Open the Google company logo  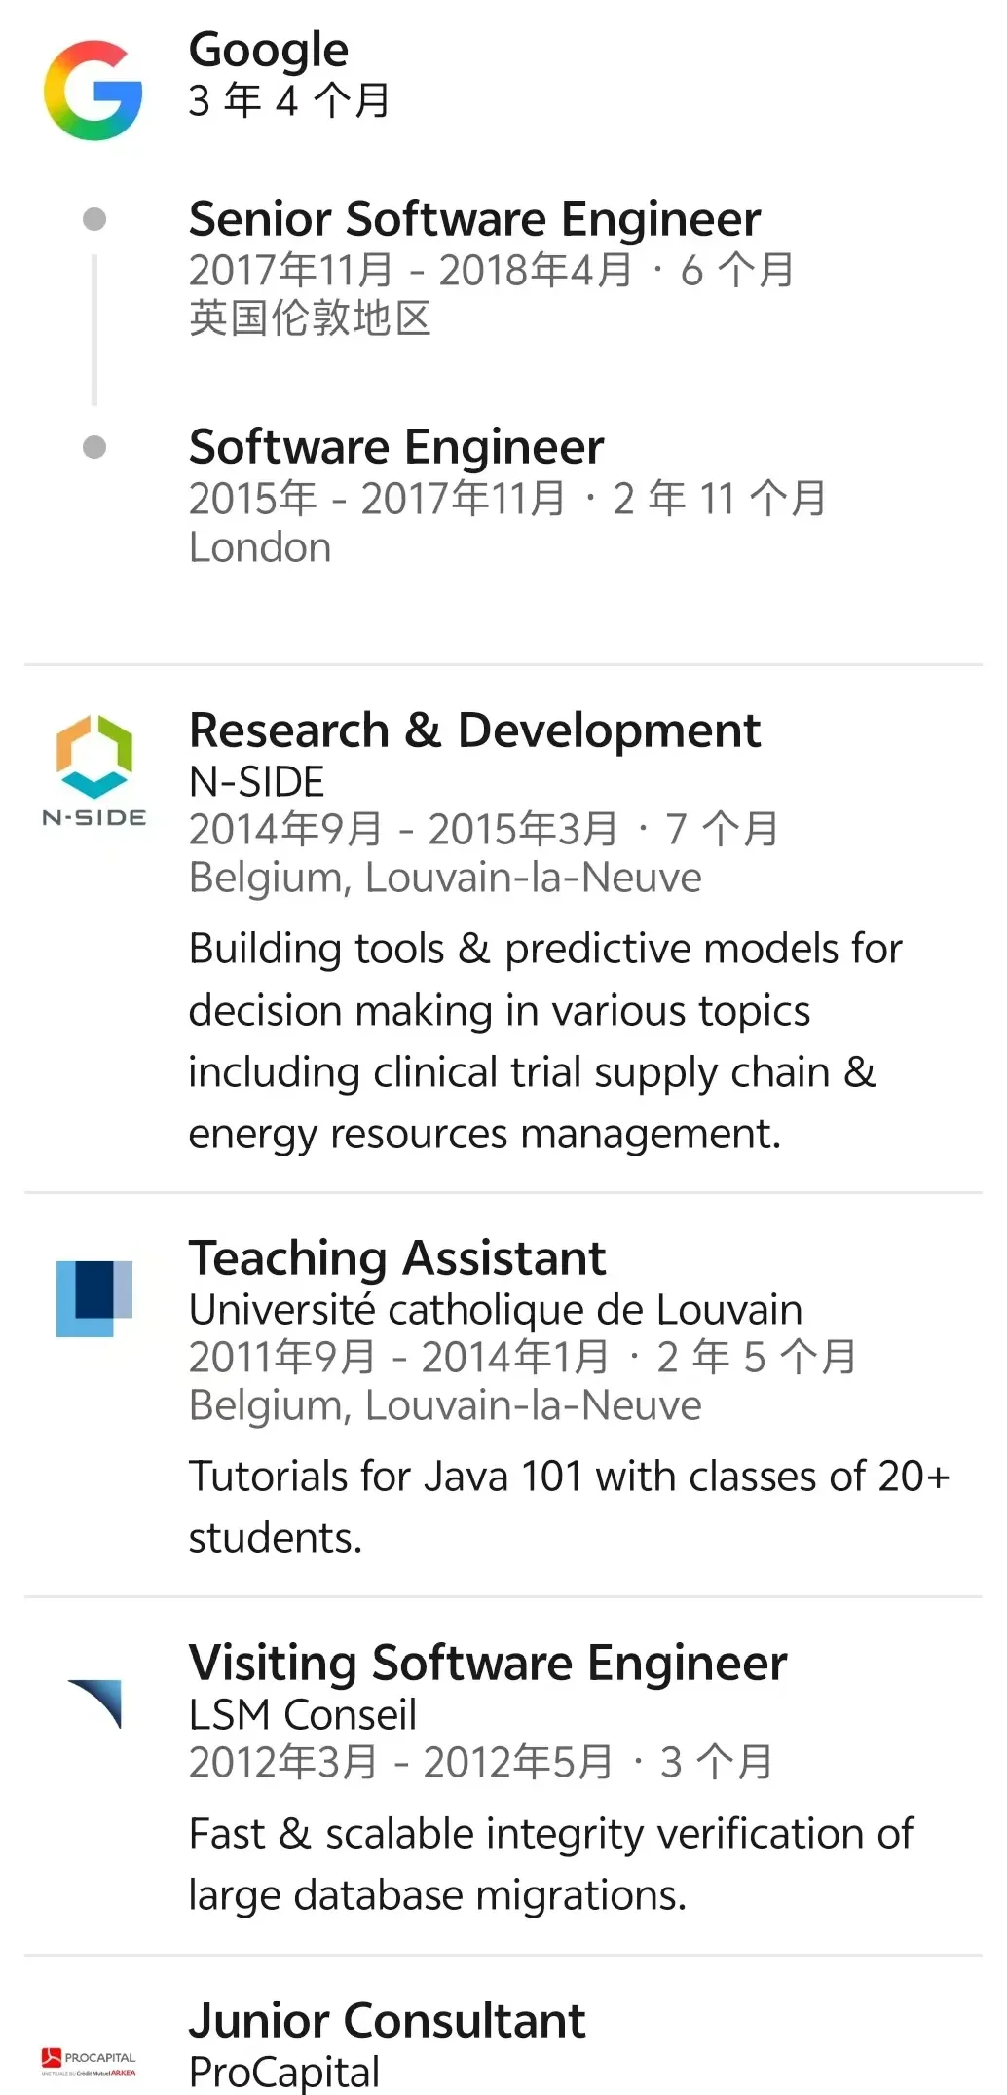click(93, 91)
